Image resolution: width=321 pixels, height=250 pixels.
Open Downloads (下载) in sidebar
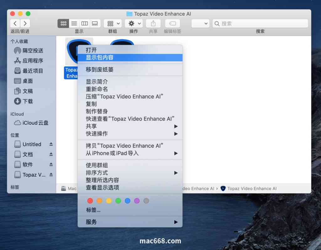24,101
